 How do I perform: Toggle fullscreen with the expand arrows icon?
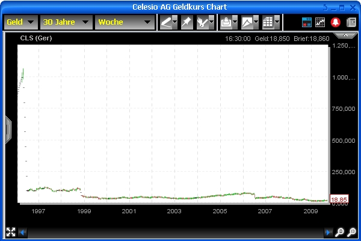coord(10,232)
